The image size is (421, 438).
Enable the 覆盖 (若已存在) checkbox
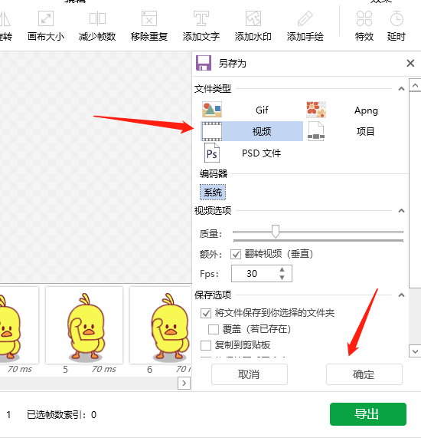click(x=214, y=329)
